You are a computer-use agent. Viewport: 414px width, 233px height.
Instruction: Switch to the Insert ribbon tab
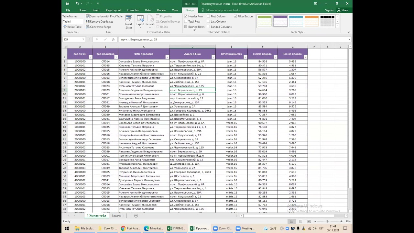pos(96,10)
